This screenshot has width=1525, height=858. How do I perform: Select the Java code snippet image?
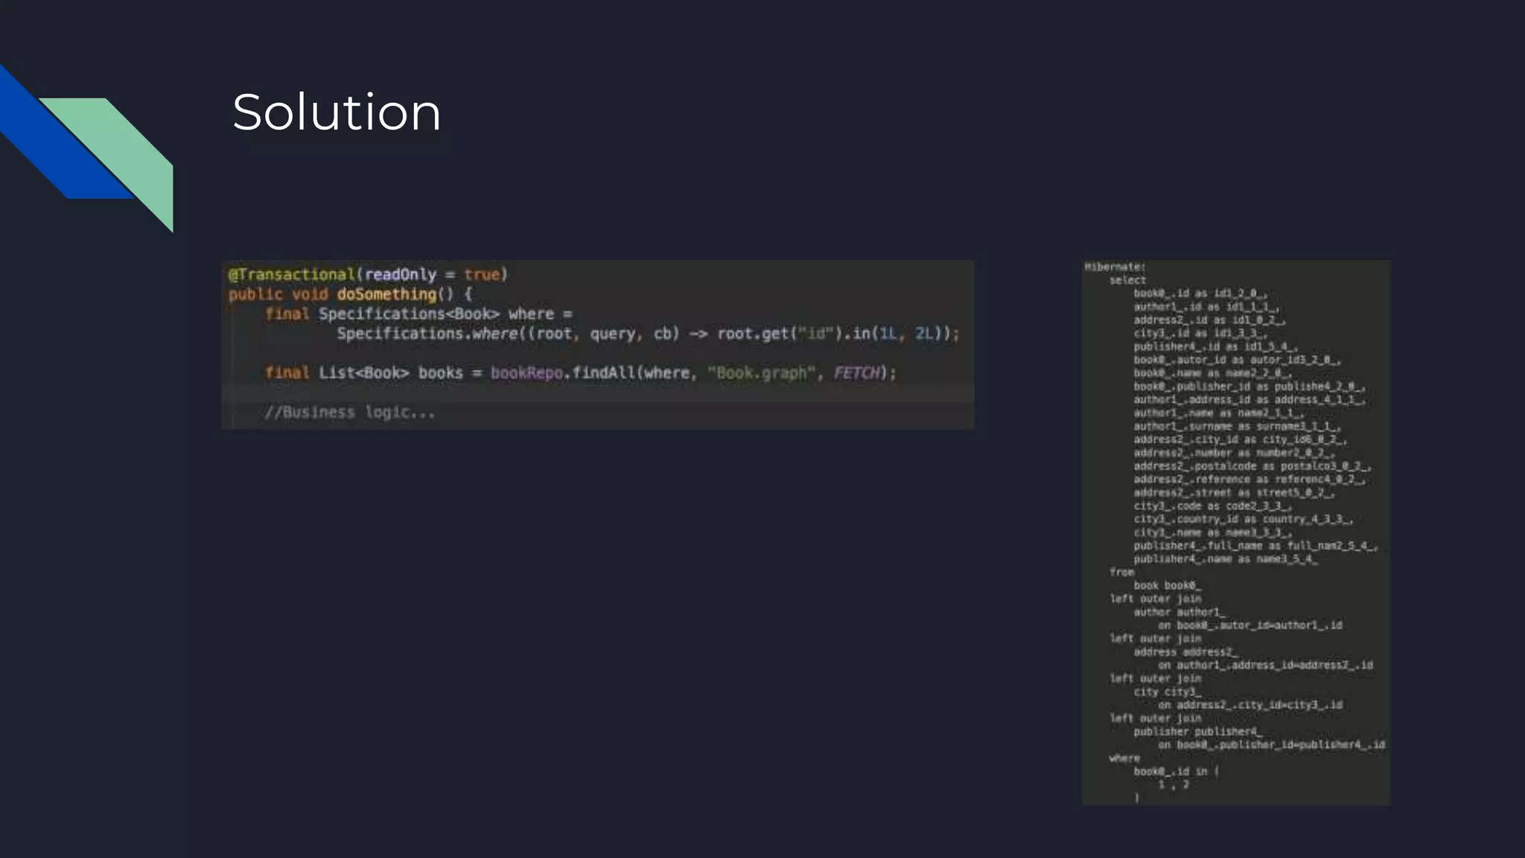click(597, 345)
